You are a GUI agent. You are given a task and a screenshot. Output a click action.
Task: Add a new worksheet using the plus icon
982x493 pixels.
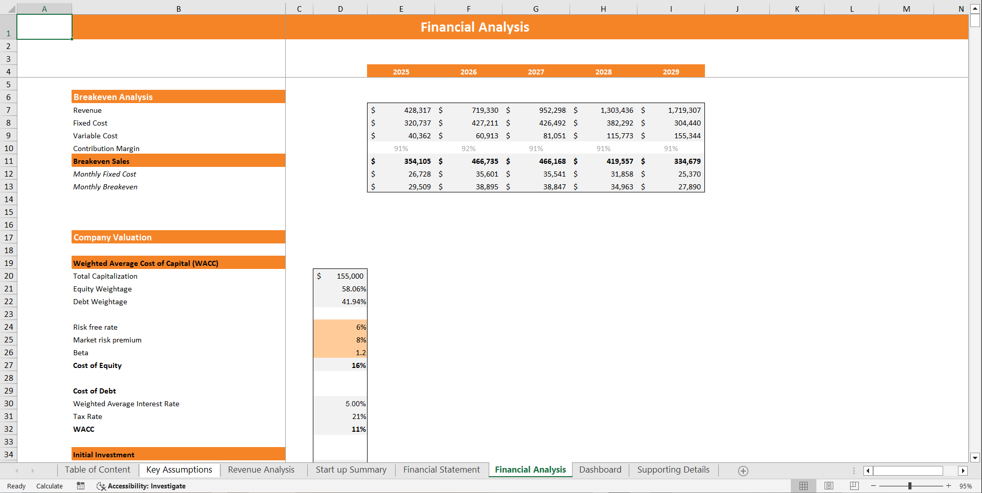743,471
